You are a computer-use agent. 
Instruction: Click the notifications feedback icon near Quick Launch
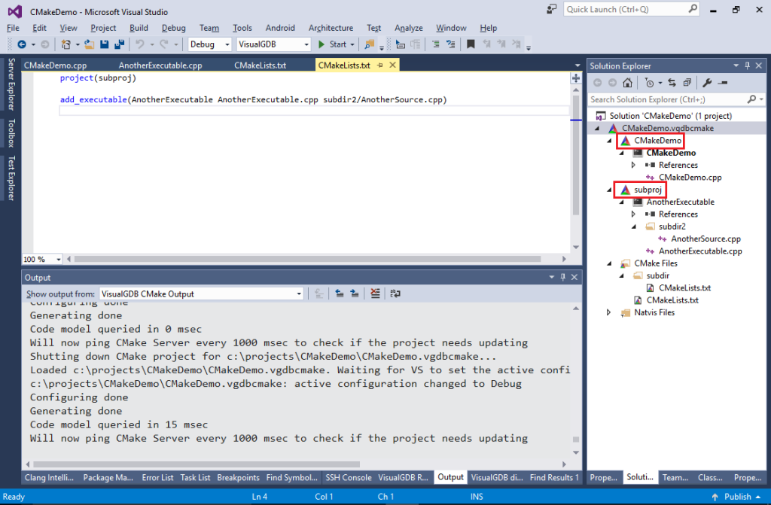click(x=551, y=9)
